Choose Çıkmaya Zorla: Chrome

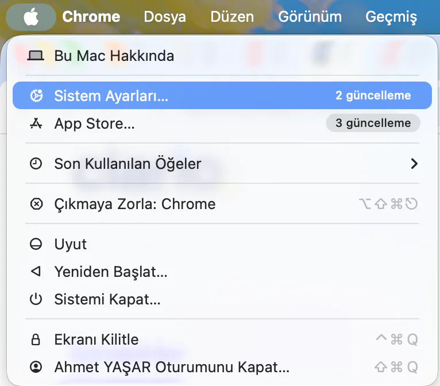pyautogui.click(x=222, y=204)
